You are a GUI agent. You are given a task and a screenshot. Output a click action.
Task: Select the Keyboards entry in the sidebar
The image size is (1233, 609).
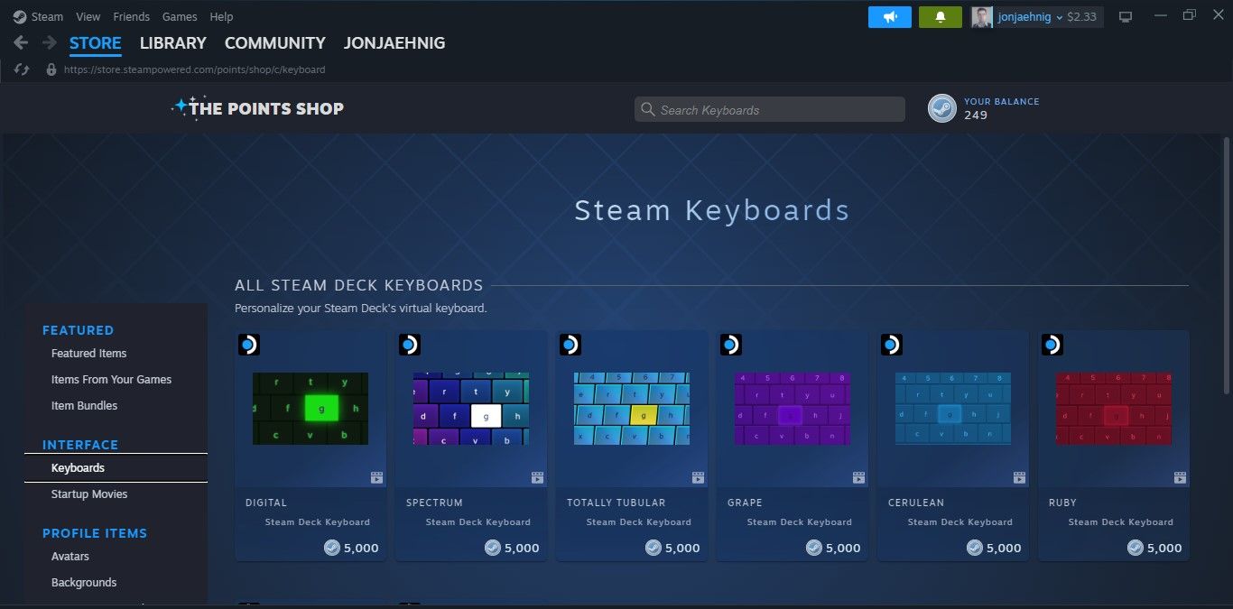tap(78, 467)
